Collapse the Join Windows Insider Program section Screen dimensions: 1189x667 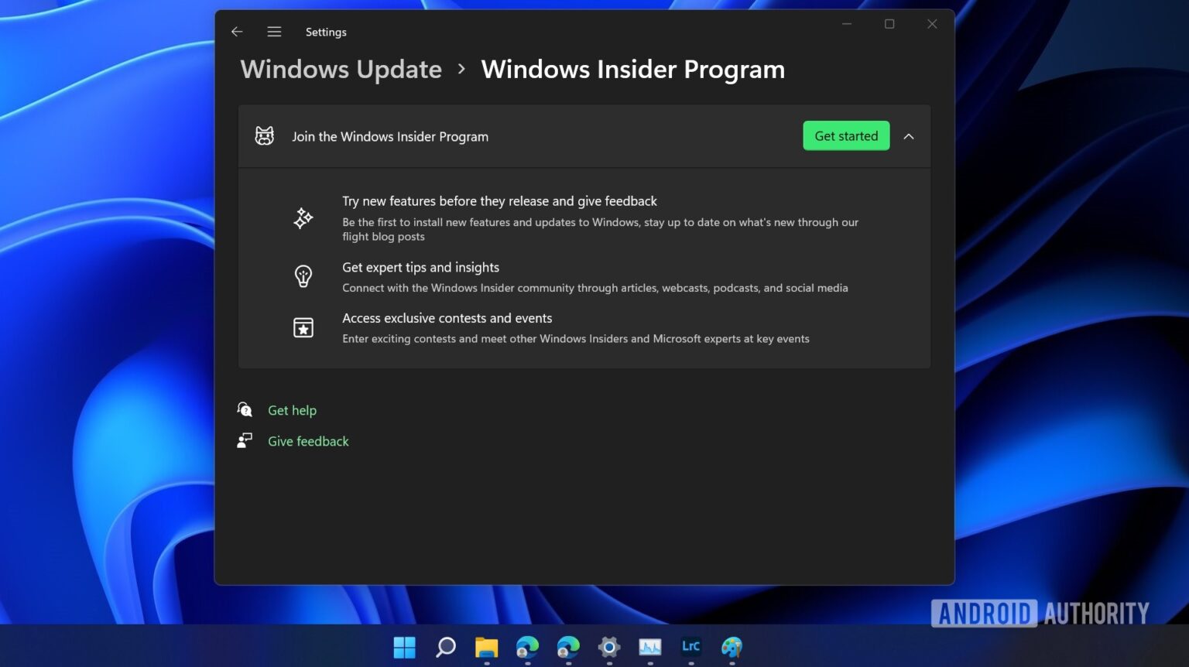click(909, 136)
